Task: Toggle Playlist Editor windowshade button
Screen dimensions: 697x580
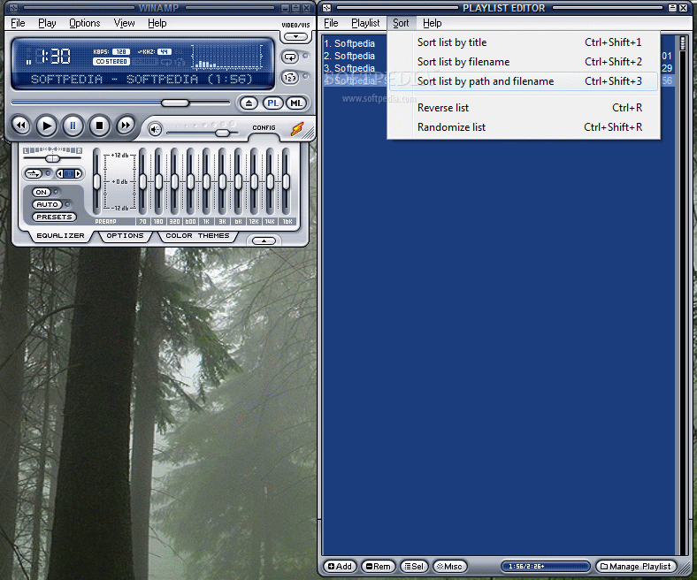Action: click(672, 8)
